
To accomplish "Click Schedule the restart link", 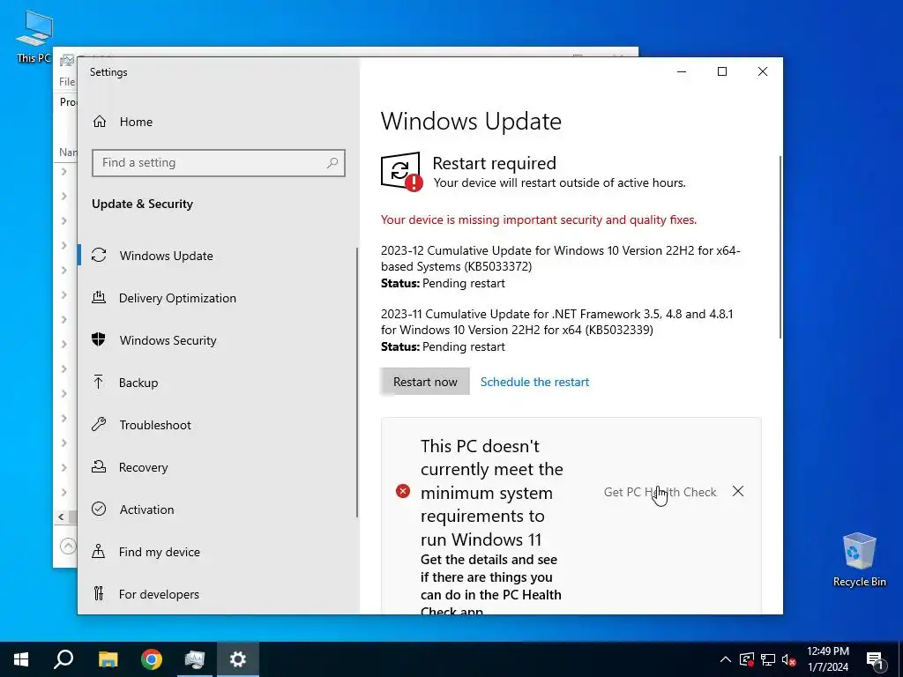I will 534,382.
